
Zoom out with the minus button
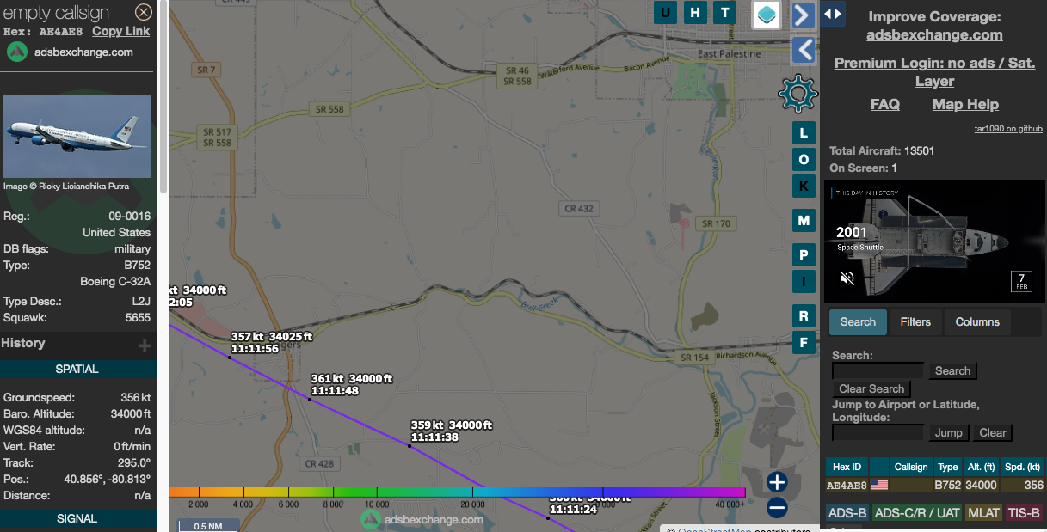point(777,508)
